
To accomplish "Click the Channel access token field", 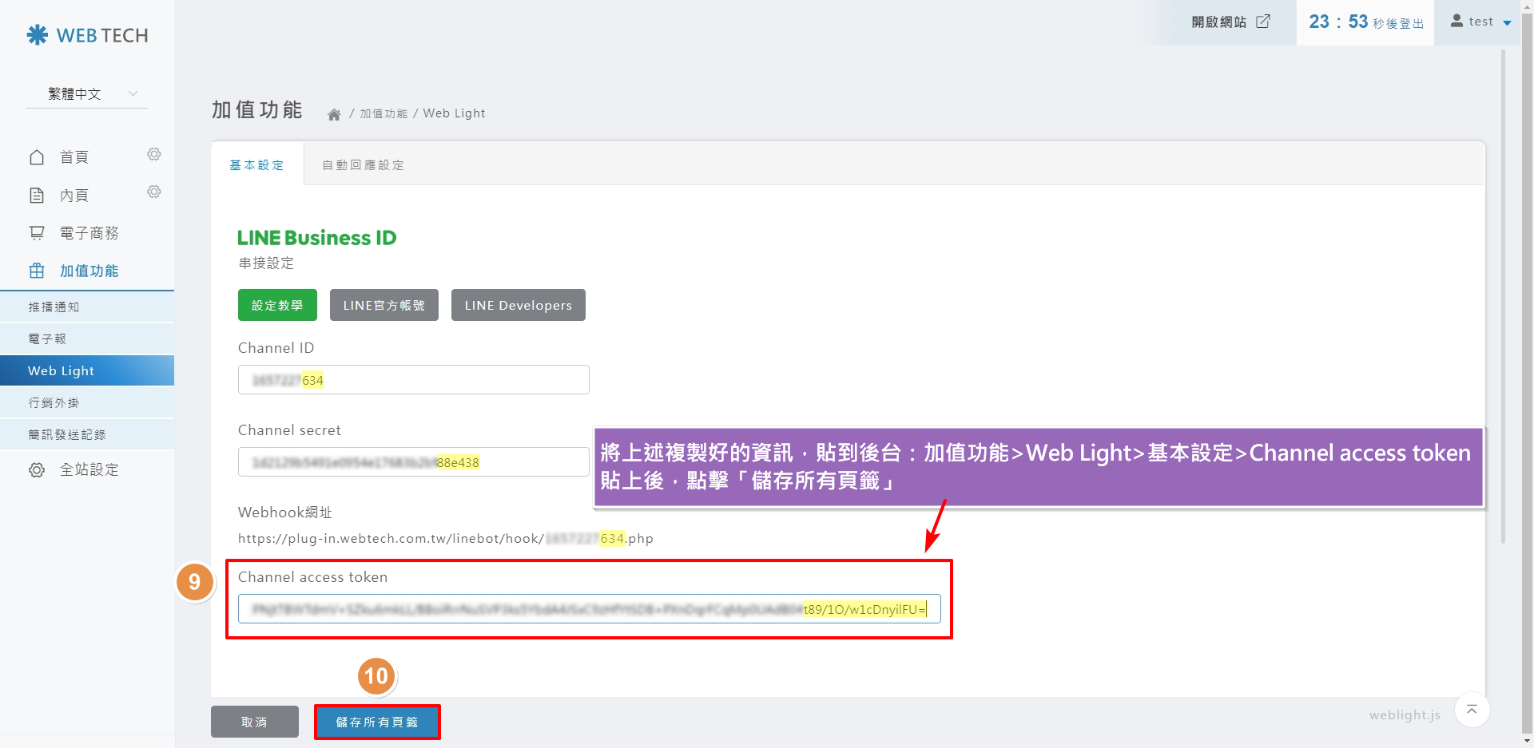I will click(x=589, y=609).
